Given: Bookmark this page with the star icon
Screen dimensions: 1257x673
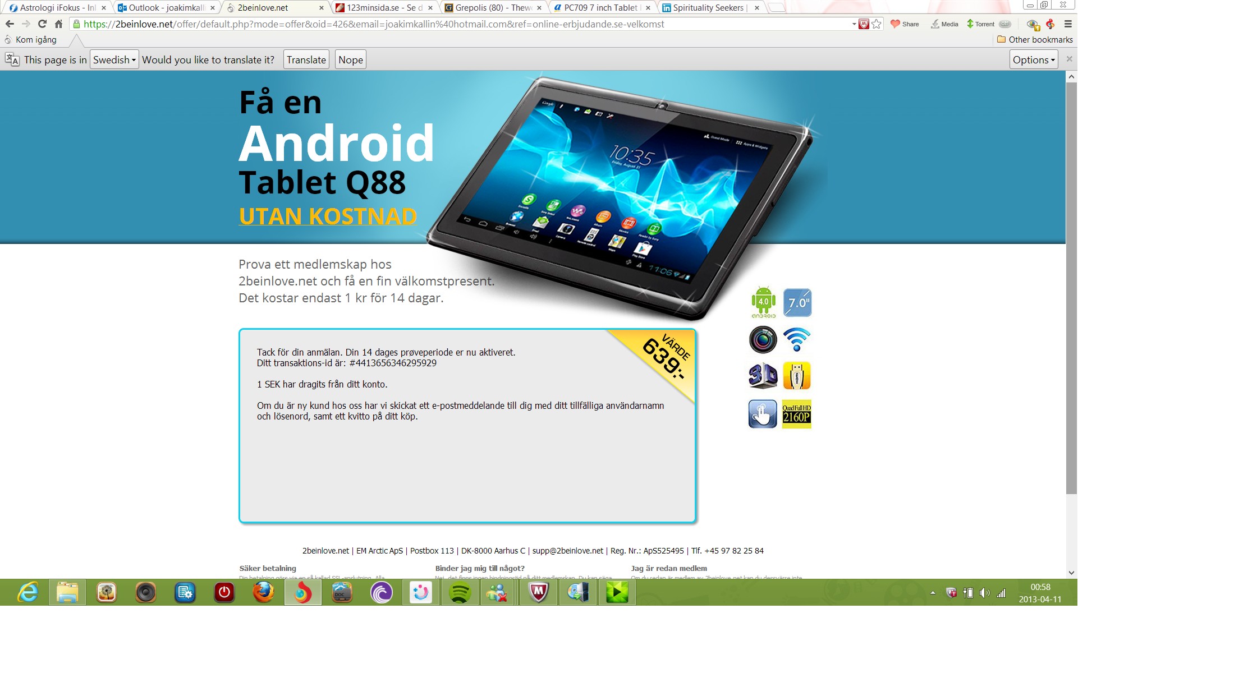Looking at the screenshot, I should coord(877,24).
